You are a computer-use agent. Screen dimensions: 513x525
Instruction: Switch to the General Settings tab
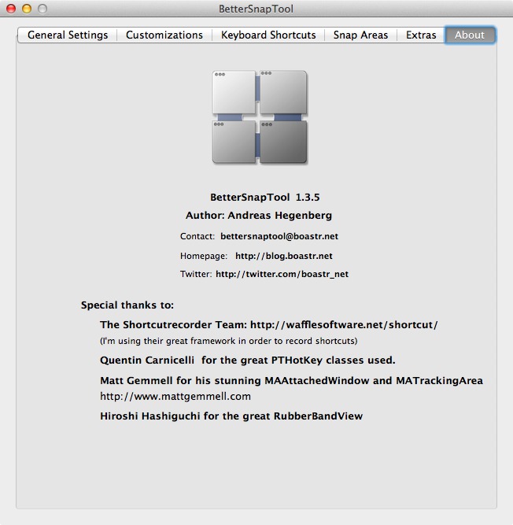tap(68, 35)
